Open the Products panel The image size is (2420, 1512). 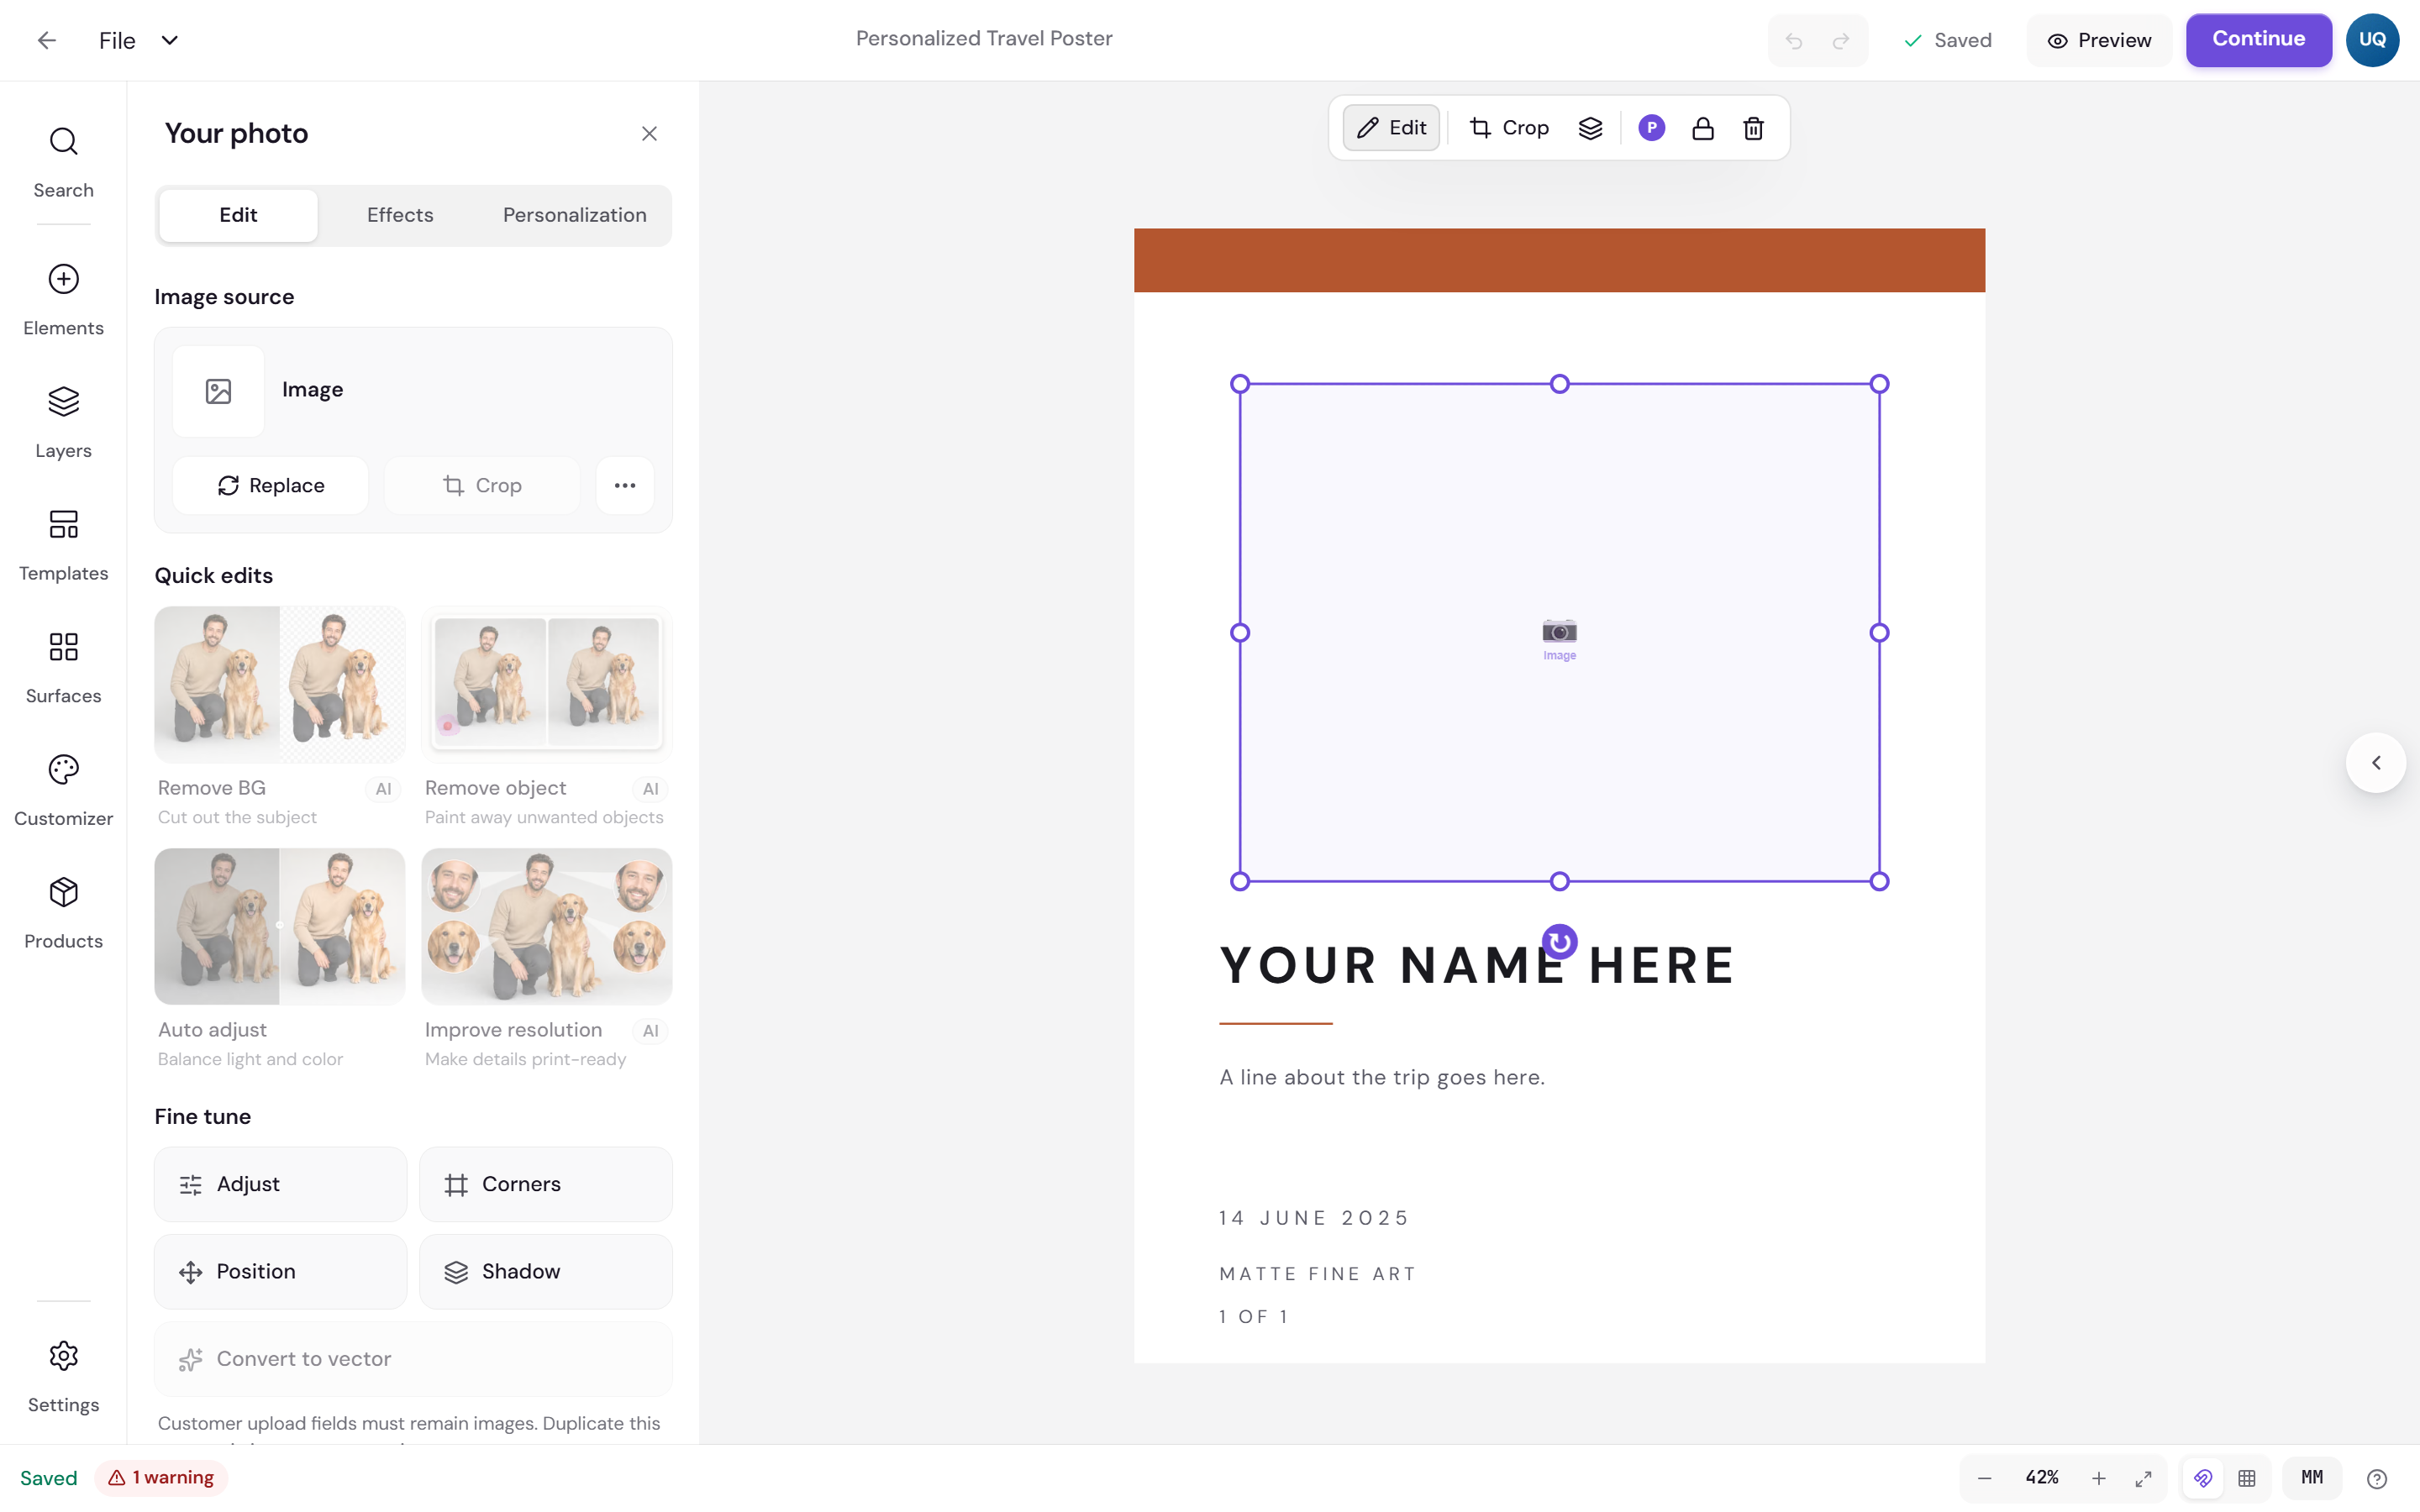pos(63,914)
